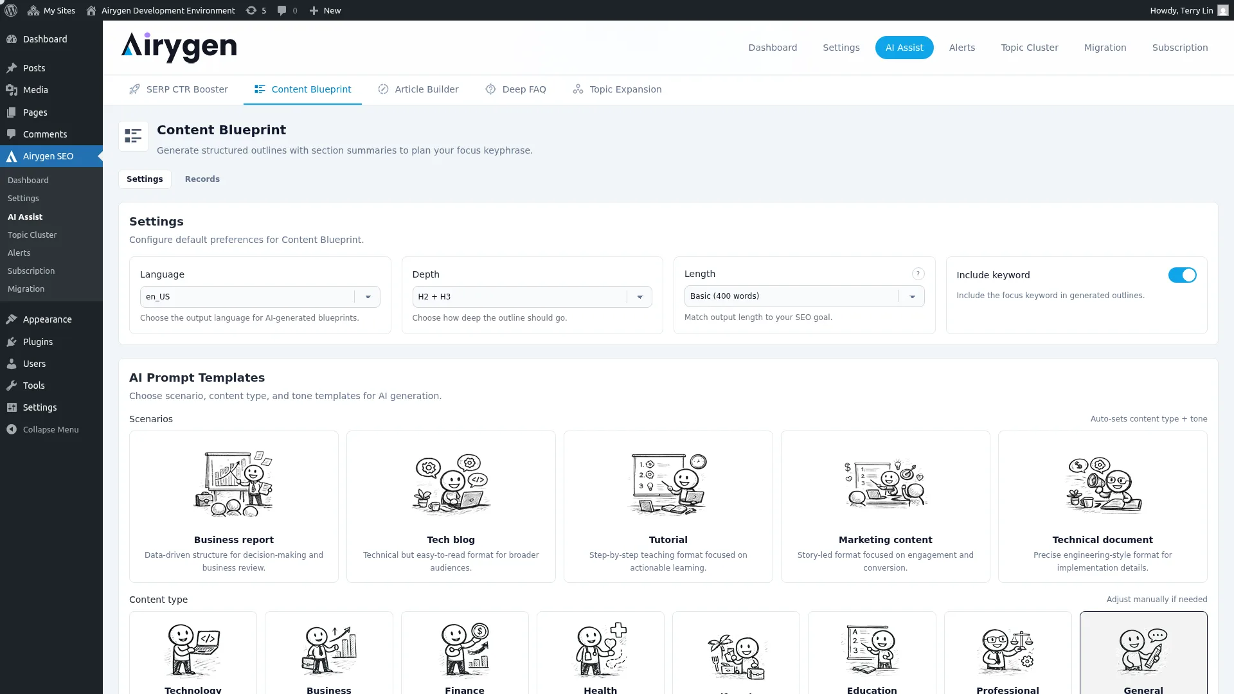Open the My Sites network icon

33,10
